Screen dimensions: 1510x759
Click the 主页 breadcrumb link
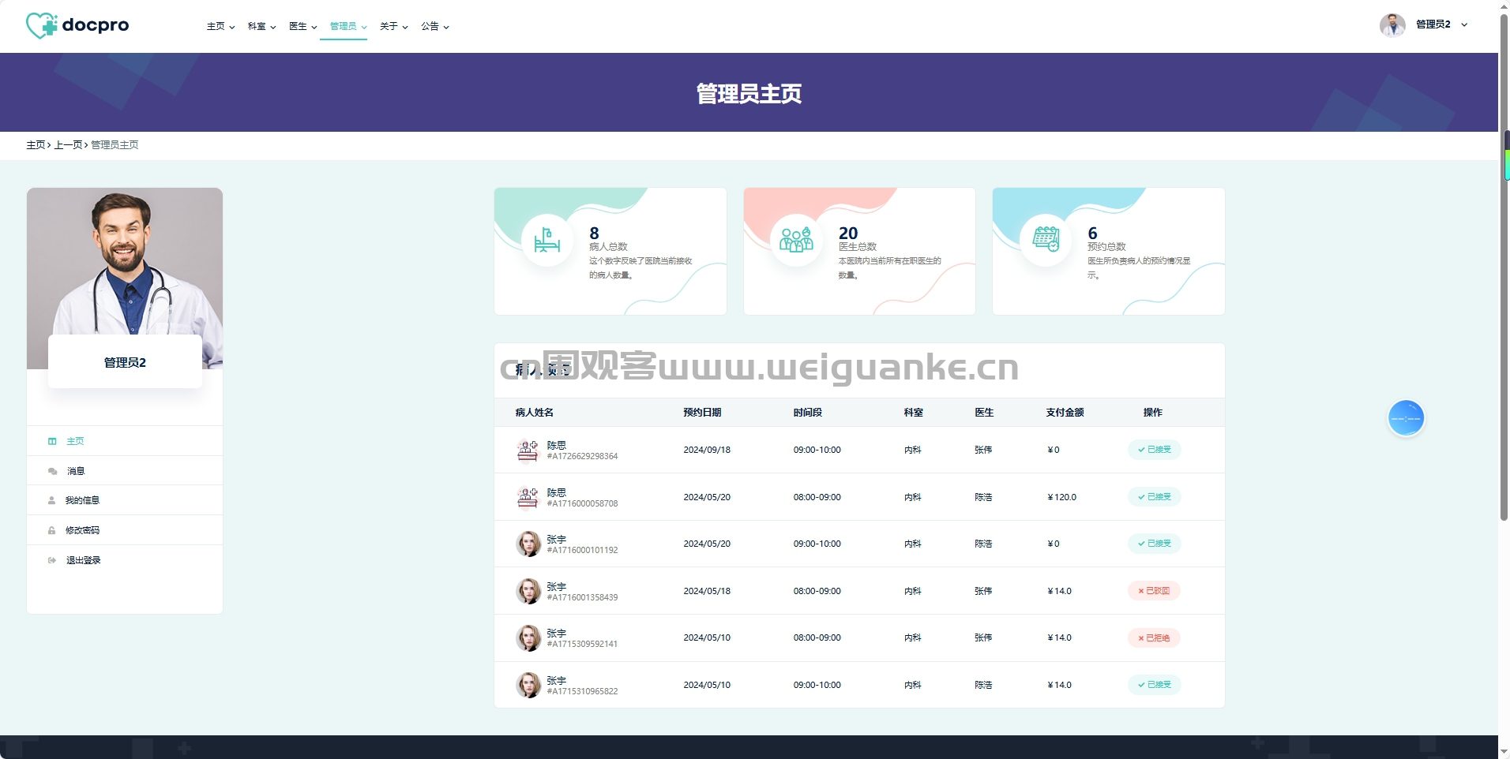[36, 145]
